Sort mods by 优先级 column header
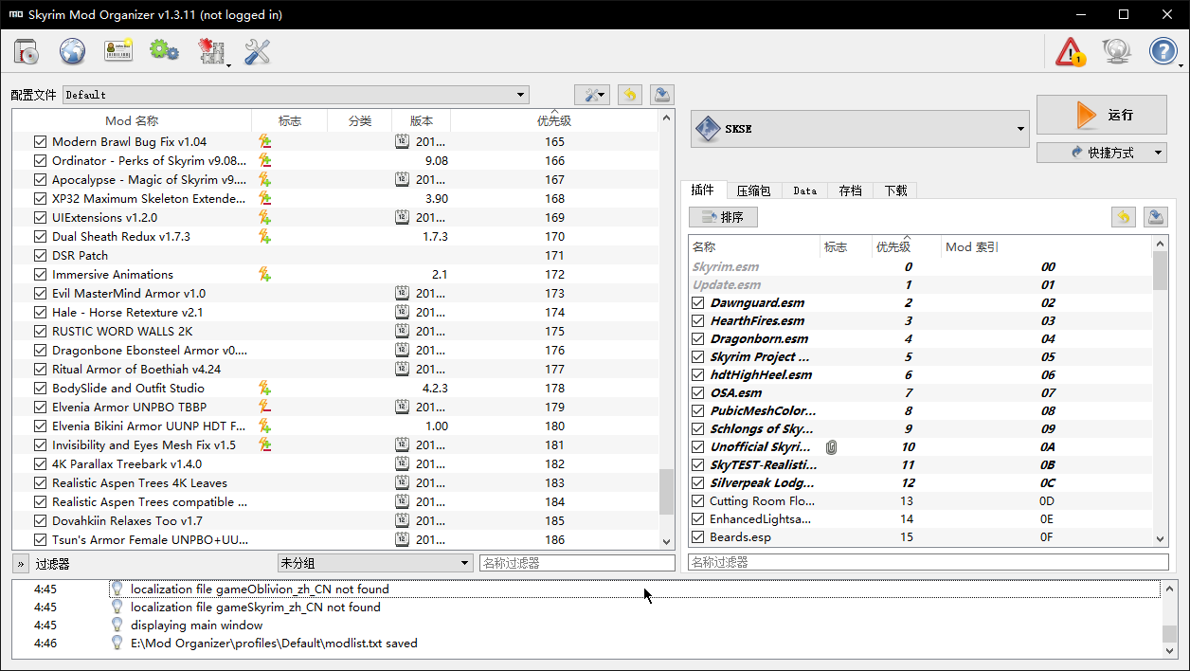Image resolution: width=1190 pixels, height=671 pixels. [x=554, y=121]
